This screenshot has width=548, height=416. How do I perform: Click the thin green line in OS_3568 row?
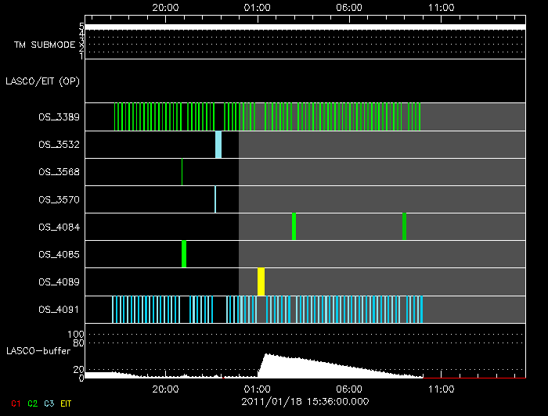tap(182, 172)
